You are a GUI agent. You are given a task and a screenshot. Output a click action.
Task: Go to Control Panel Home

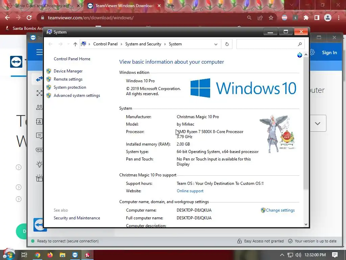(72, 59)
